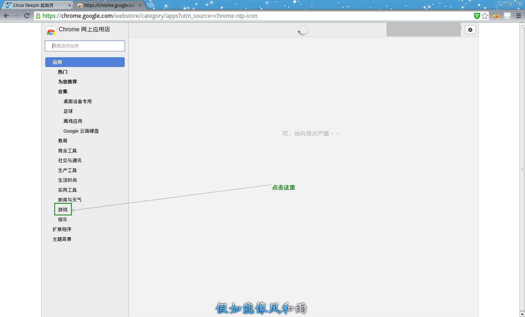Click the cloud tray extension icon
The image size is (525, 317).
point(507,16)
